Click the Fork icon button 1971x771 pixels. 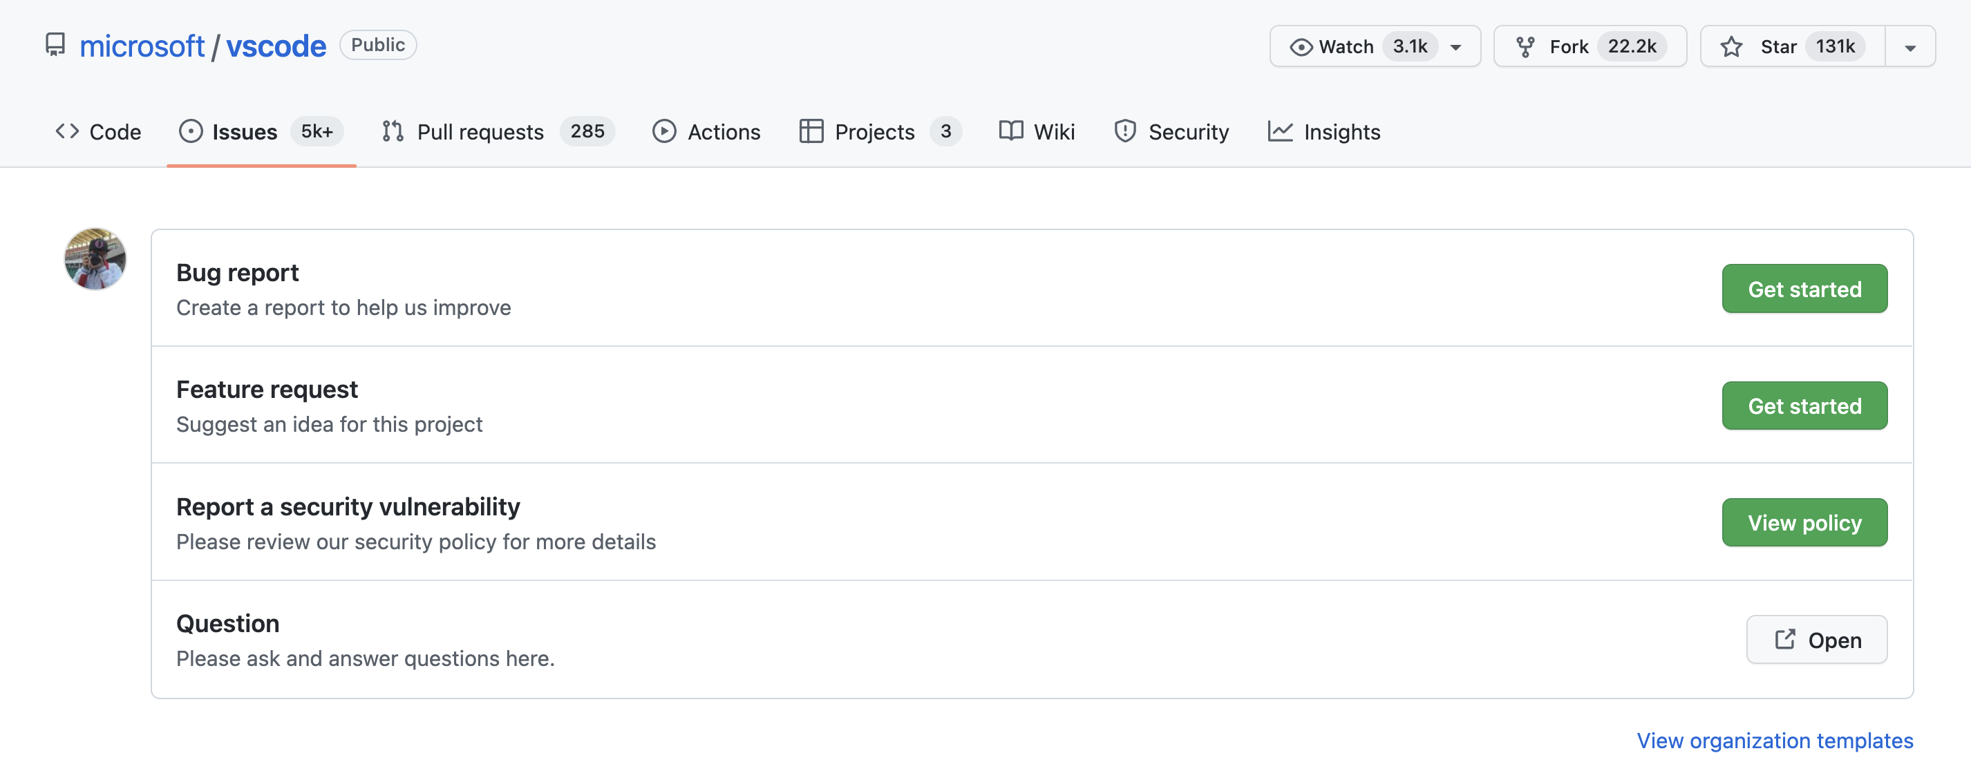1525,48
